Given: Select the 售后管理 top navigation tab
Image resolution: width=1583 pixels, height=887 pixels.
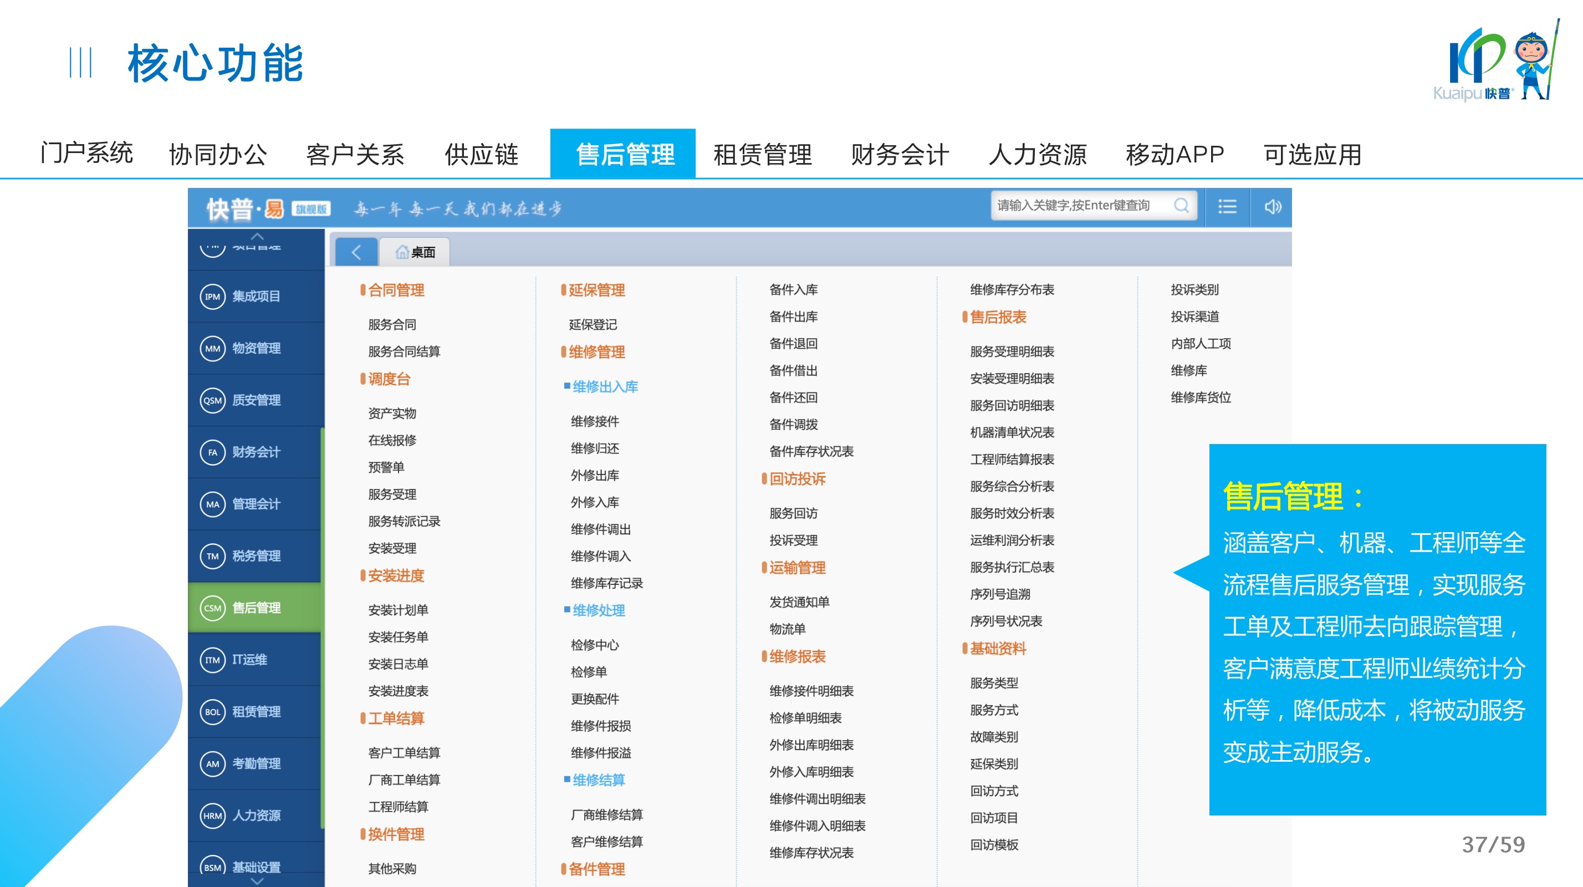Looking at the screenshot, I should pyautogui.click(x=622, y=154).
